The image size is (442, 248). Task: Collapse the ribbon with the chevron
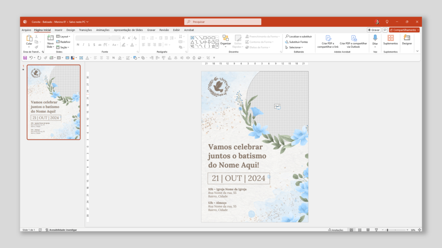pos(417,51)
